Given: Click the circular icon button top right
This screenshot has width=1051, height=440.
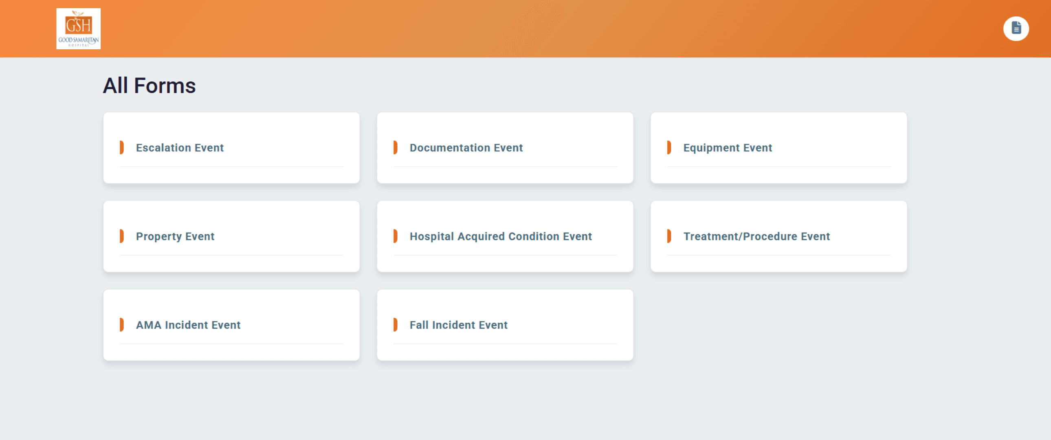Looking at the screenshot, I should [x=1016, y=28].
